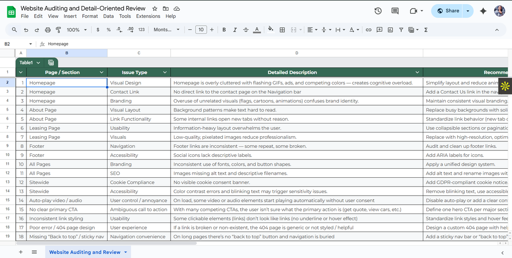Viewport: 512px width, 258px height.
Task: Open the Sheets home icon
Action: [x=12, y=12]
